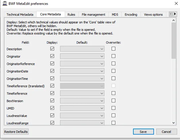Open the File management tab
The height and width of the screenshot is (140, 180).
(x=94, y=15)
